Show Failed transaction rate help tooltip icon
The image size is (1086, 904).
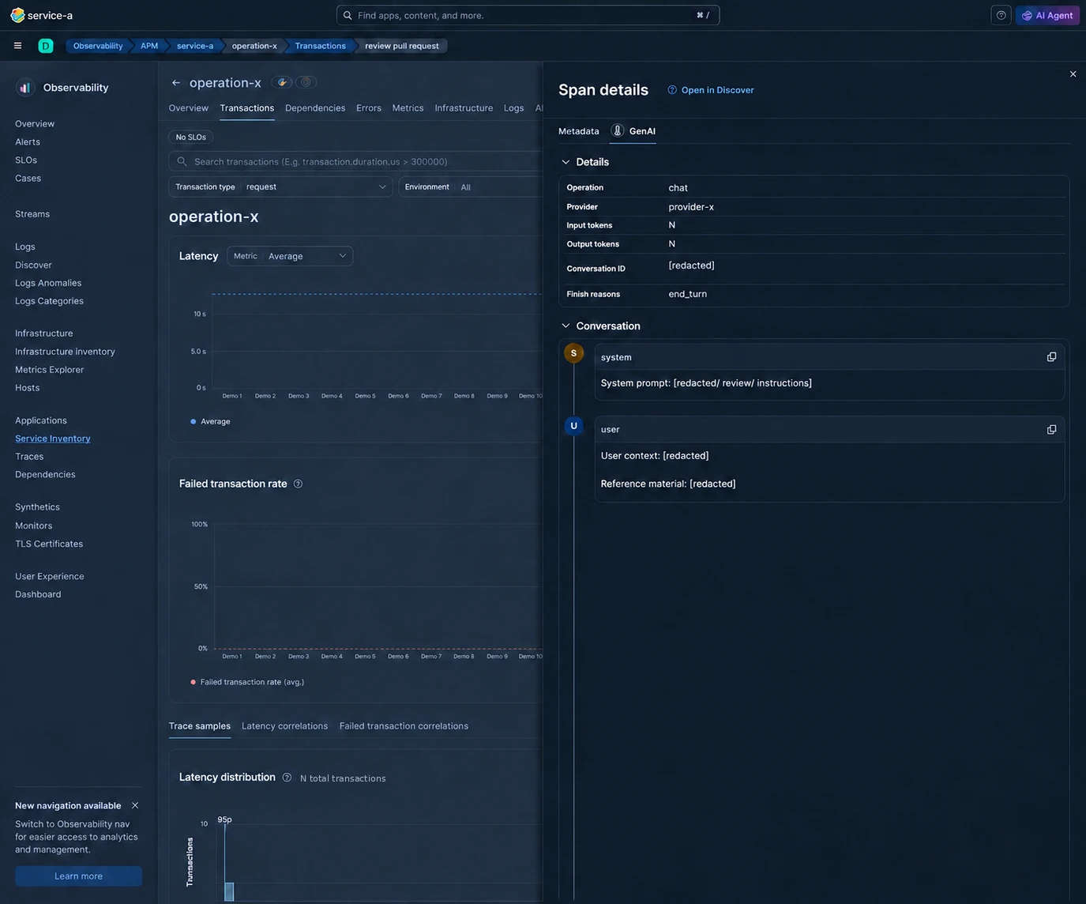(298, 484)
